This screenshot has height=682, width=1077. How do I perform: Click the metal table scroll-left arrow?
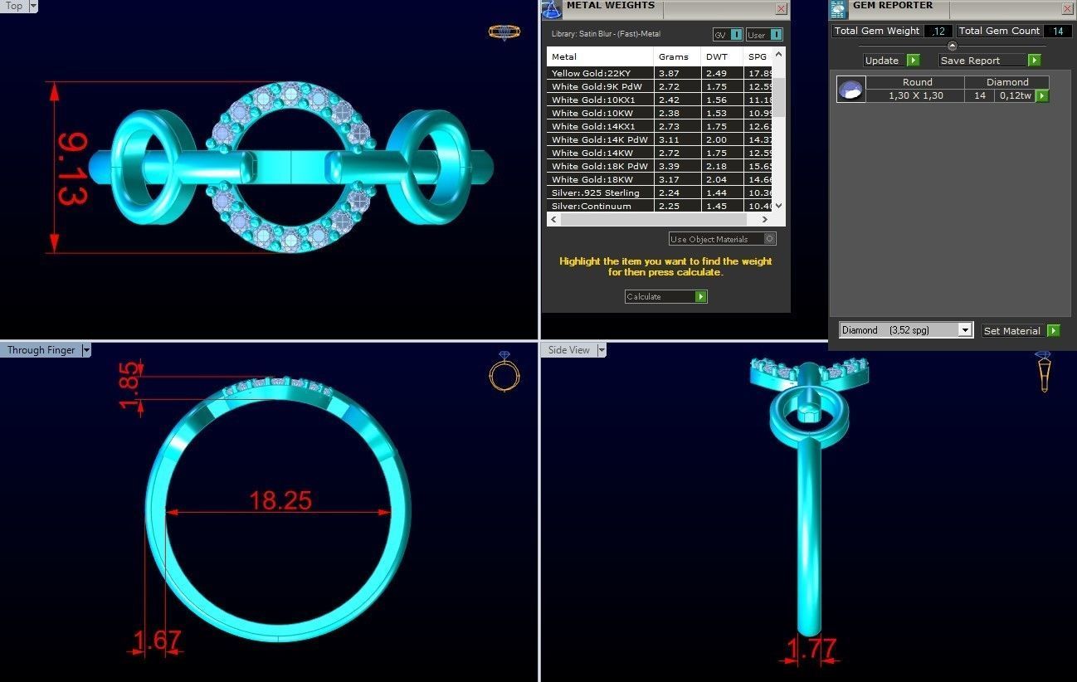click(x=553, y=219)
